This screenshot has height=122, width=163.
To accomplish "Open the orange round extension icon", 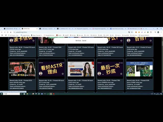I will click(x=139, y=32).
